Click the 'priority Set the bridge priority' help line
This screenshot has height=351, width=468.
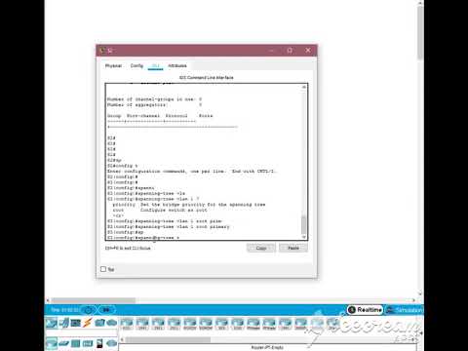[189, 205]
